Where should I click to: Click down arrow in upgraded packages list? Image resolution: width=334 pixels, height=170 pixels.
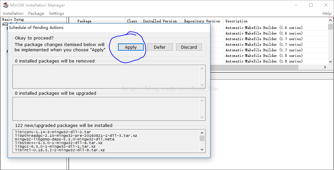pyautogui.click(x=202, y=117)
